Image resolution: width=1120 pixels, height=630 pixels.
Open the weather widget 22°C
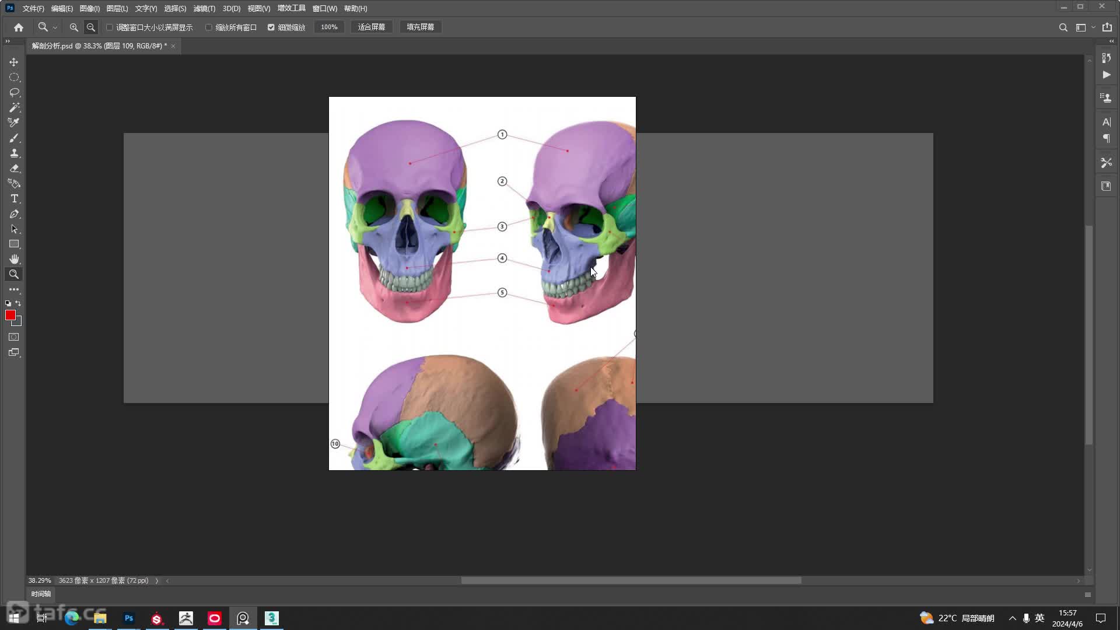tap(957, 618)
